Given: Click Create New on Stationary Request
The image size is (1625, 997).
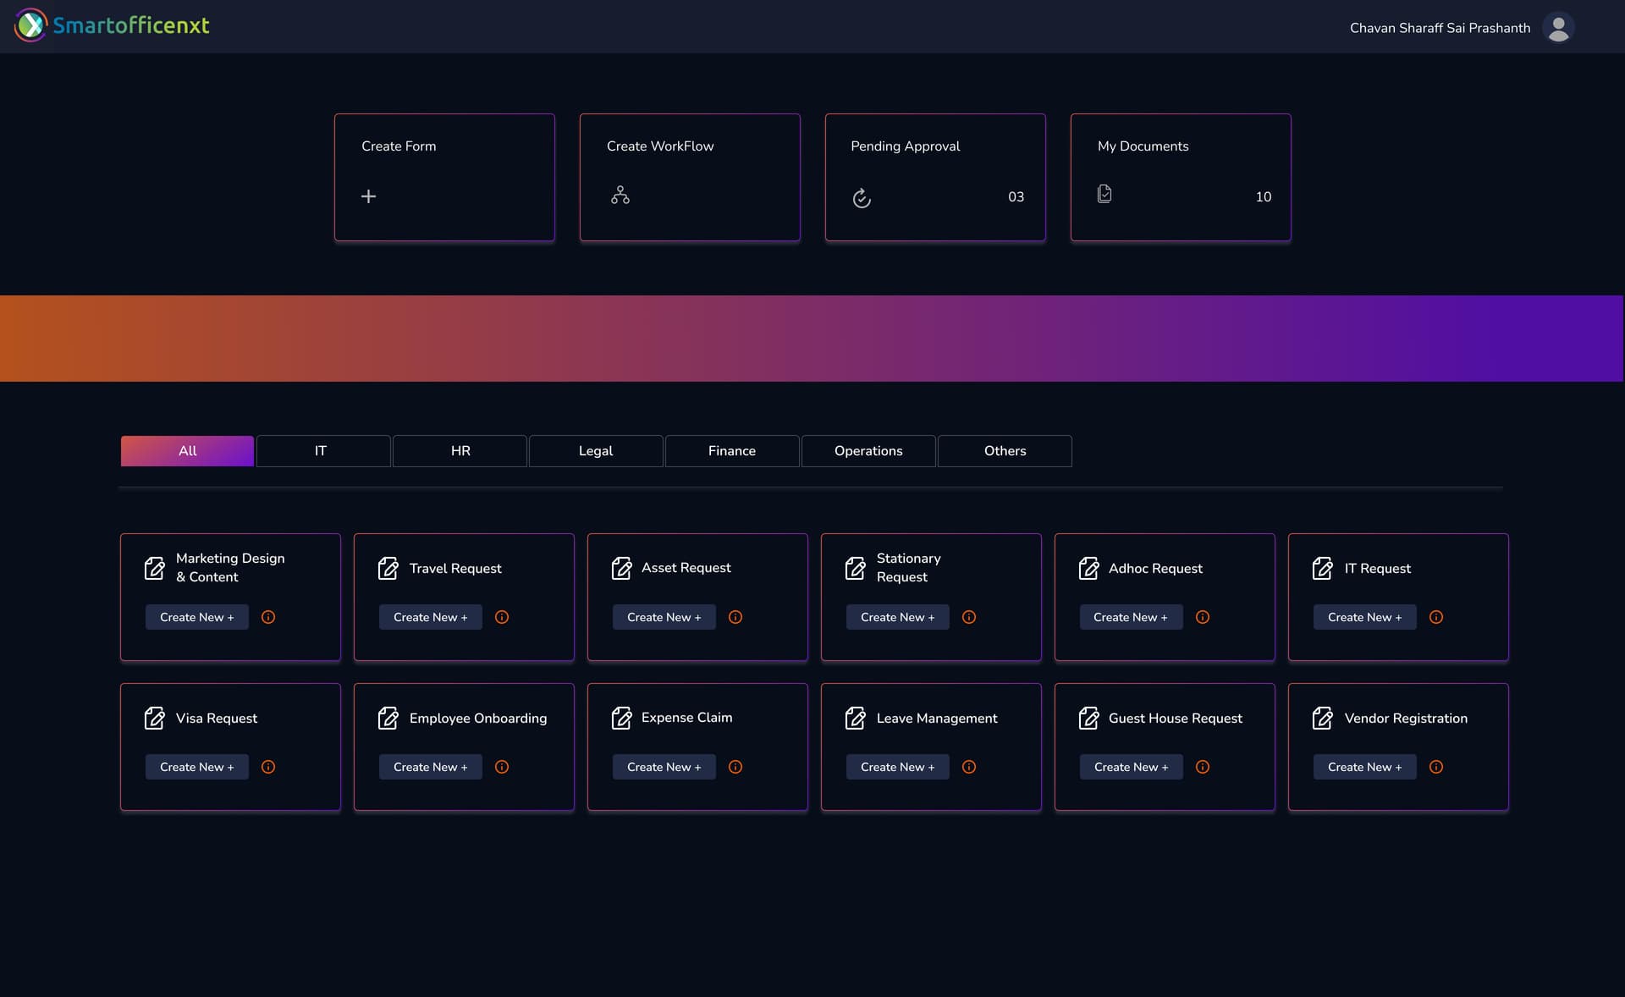Looking at the screenshot, I should [x=897, y=617].
